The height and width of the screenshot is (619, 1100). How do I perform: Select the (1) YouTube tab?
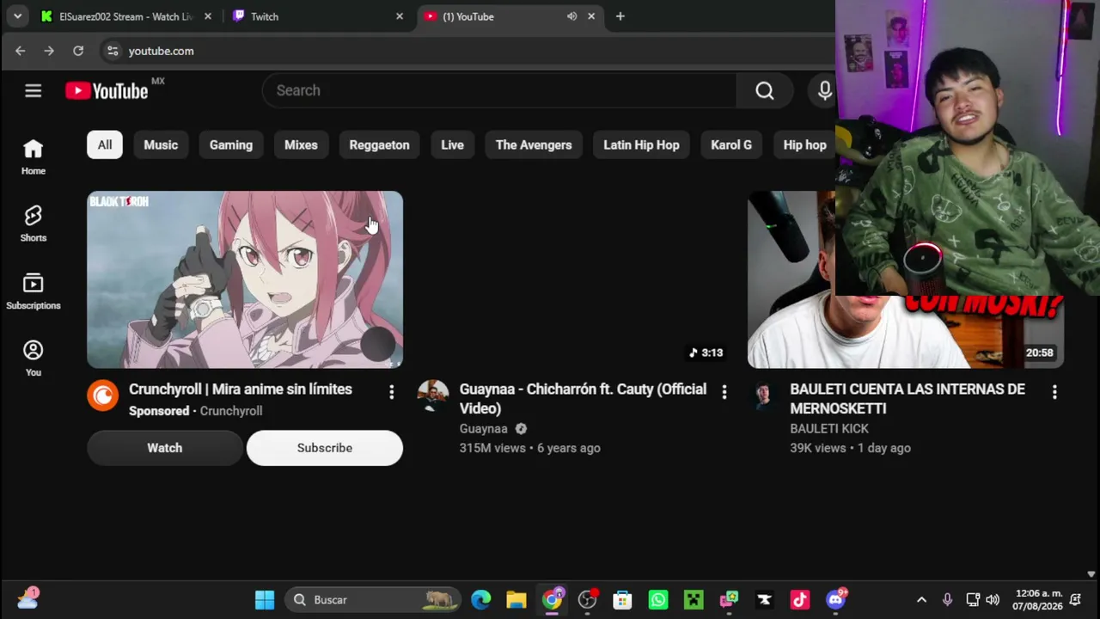510,16
